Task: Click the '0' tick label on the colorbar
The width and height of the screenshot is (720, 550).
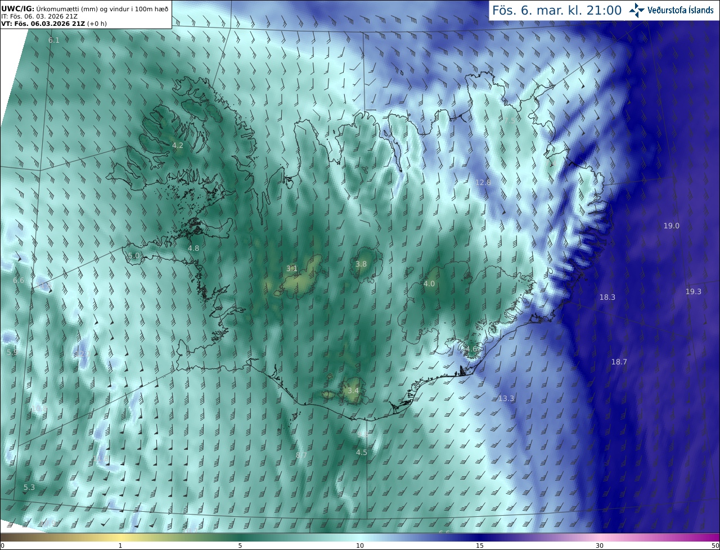Action: coord(2,546)
